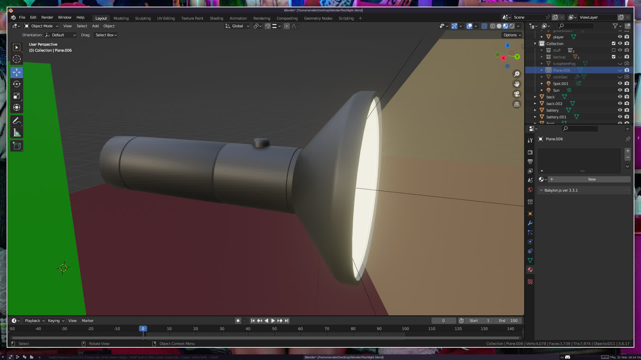Screen dimensions: 641x360
Task: Open the viewport Options button
Action: (x=512, y=35)
